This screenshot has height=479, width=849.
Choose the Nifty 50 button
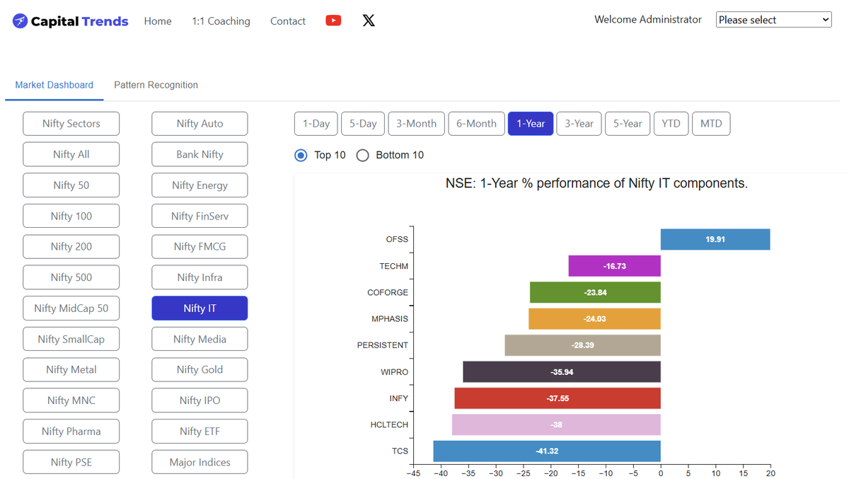[x=71, y=185]
